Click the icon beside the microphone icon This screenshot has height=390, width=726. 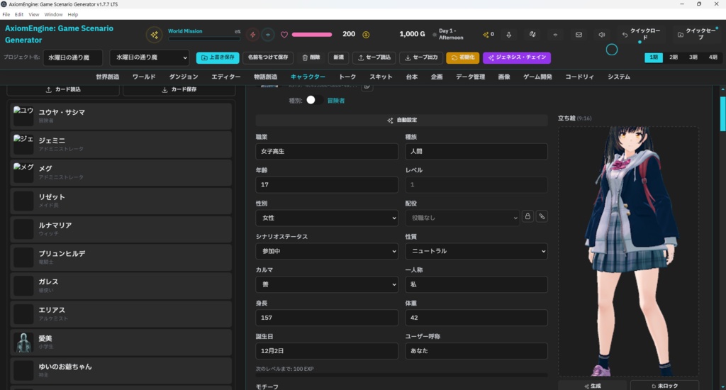pyautogui.click(x=532, y=35)
